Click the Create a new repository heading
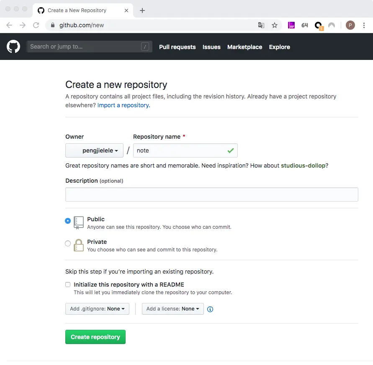The height and width of the screenshot is (365, 373). pyautogui.click(x=116, y=85)
